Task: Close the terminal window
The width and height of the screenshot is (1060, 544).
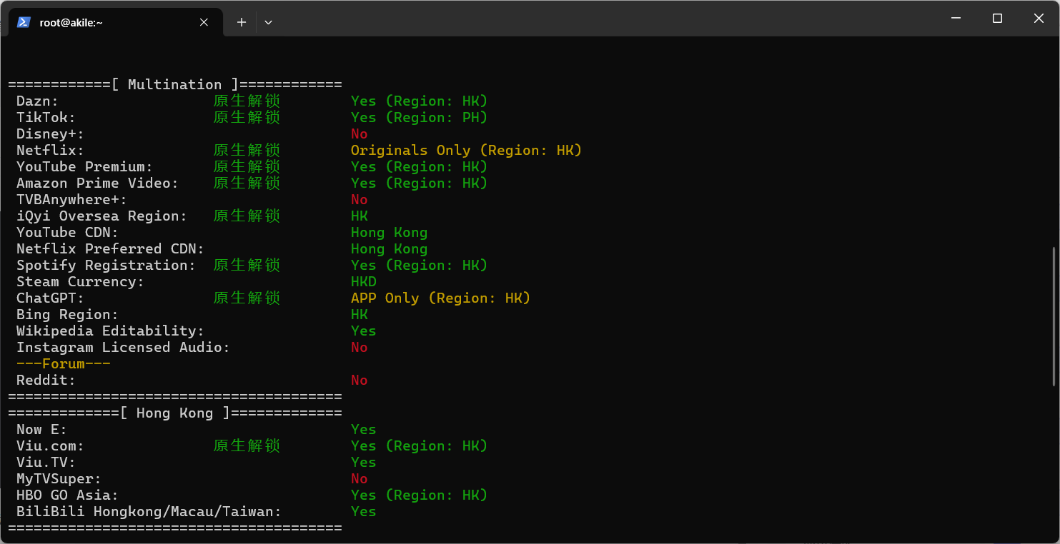Action: click(x=1039, y=19)
